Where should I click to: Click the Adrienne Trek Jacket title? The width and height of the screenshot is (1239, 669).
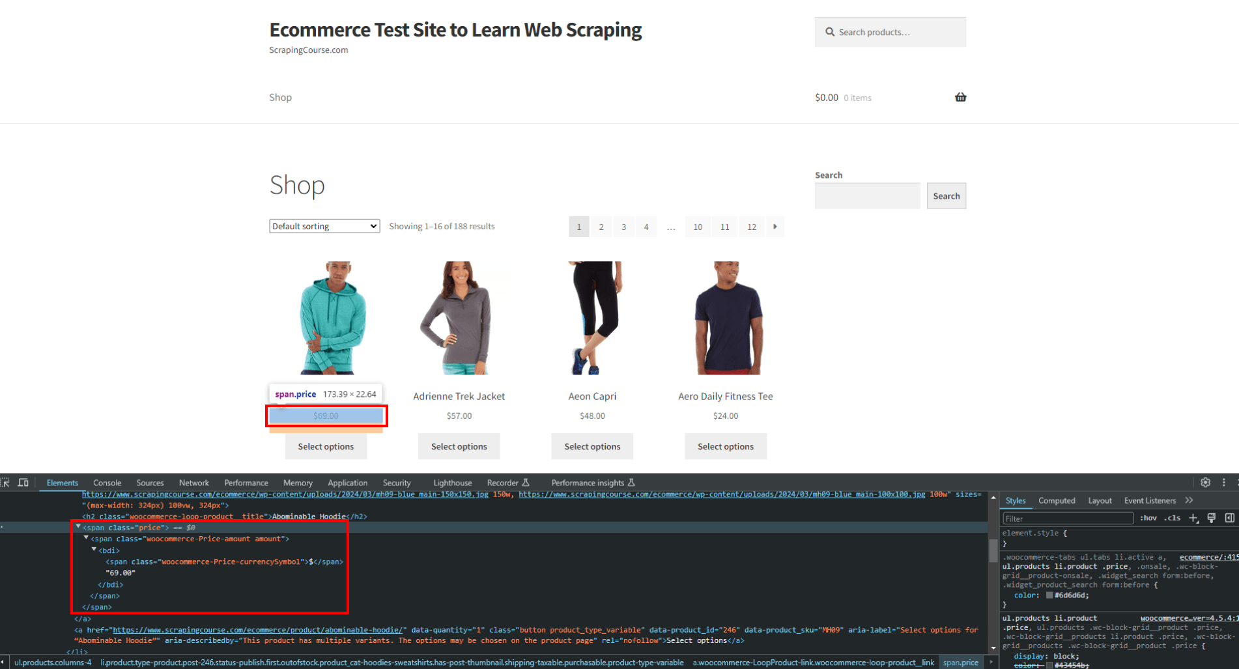tap(459, 396)
